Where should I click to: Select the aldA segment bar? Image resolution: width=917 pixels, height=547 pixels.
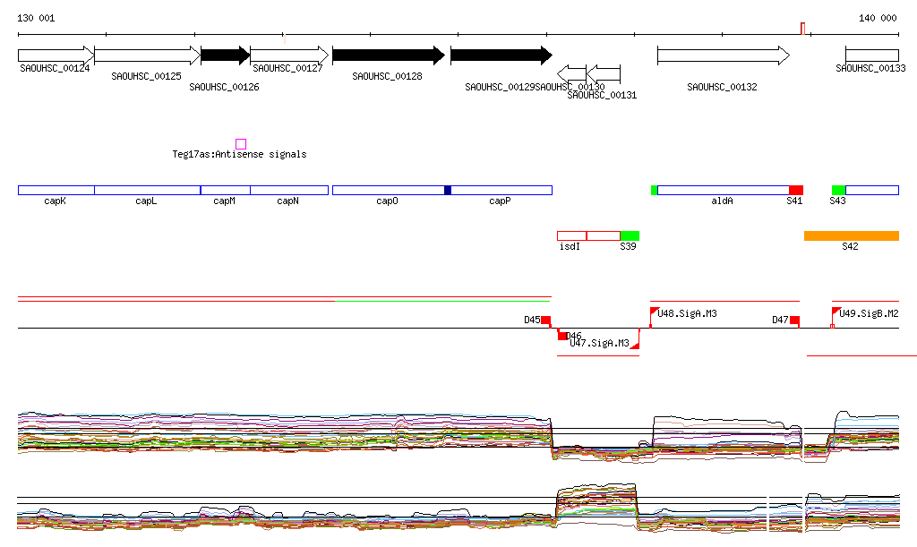pos(724,190)
